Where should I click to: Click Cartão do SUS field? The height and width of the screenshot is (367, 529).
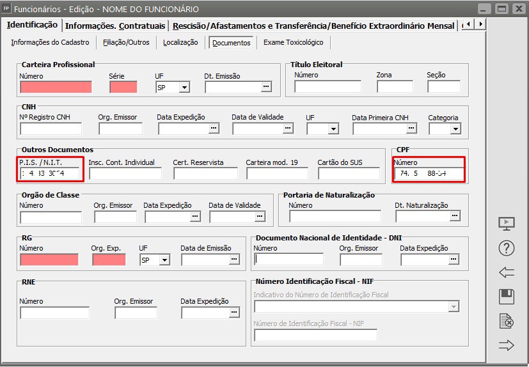(349, 173)
